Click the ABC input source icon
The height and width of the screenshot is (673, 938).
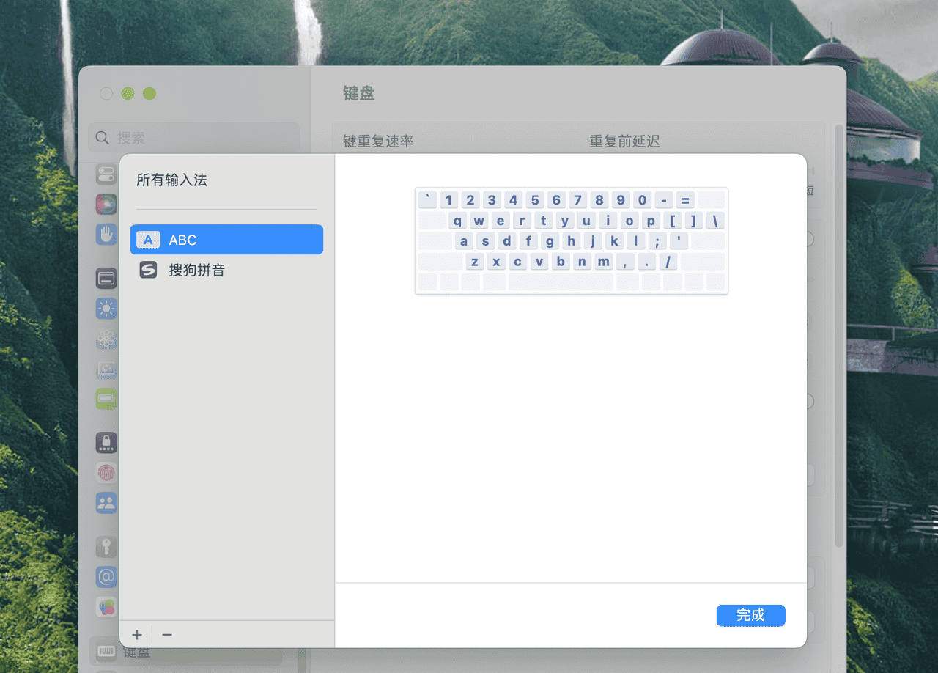click(148, 239)
